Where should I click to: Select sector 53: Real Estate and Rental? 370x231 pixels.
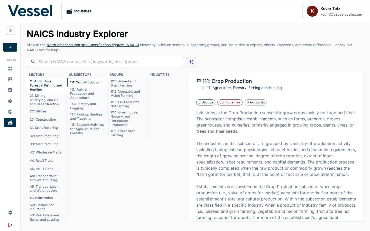(x=46, y=217)
